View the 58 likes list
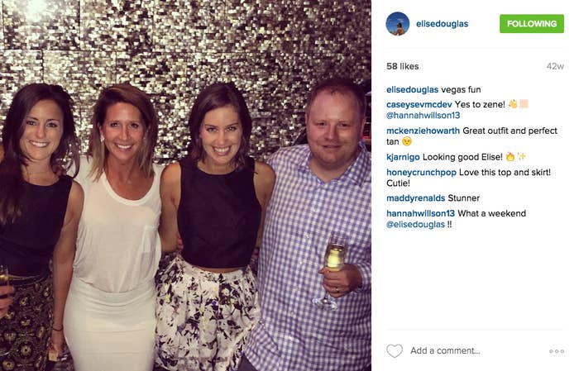Image resolution: width=579 pixels, height=371 pixels. pyautogui.click(x=403, y=66)
